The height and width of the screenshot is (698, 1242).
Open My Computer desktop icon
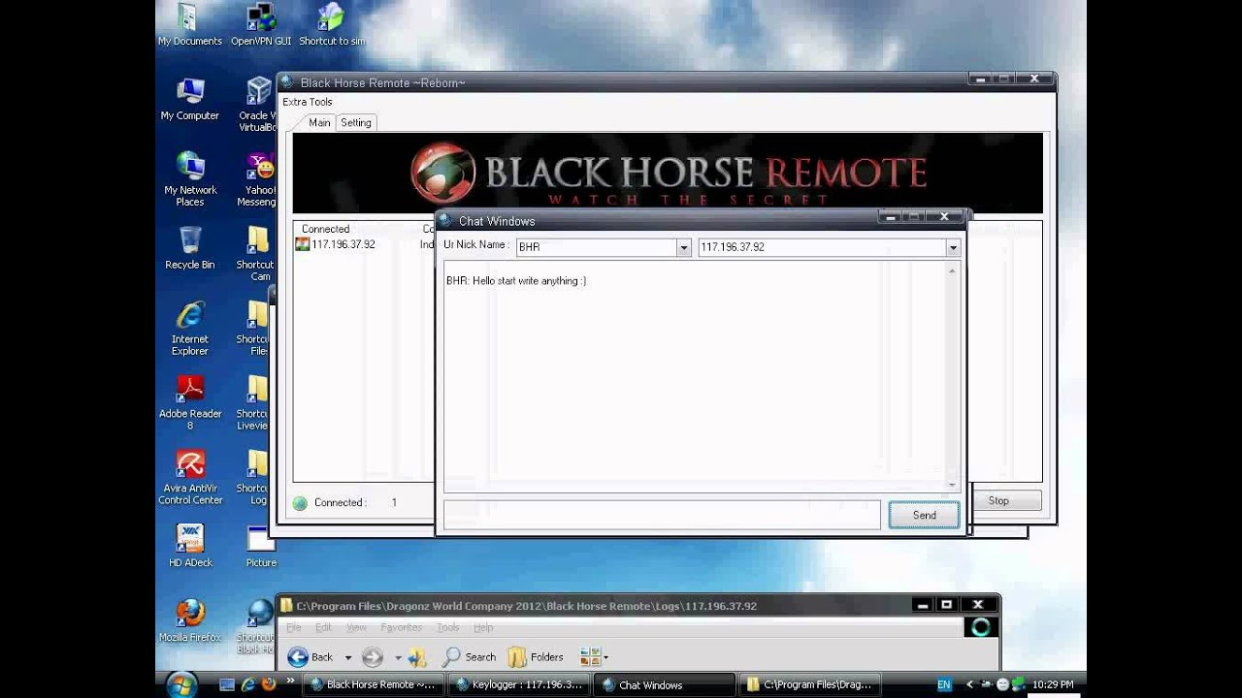point(190,99)
